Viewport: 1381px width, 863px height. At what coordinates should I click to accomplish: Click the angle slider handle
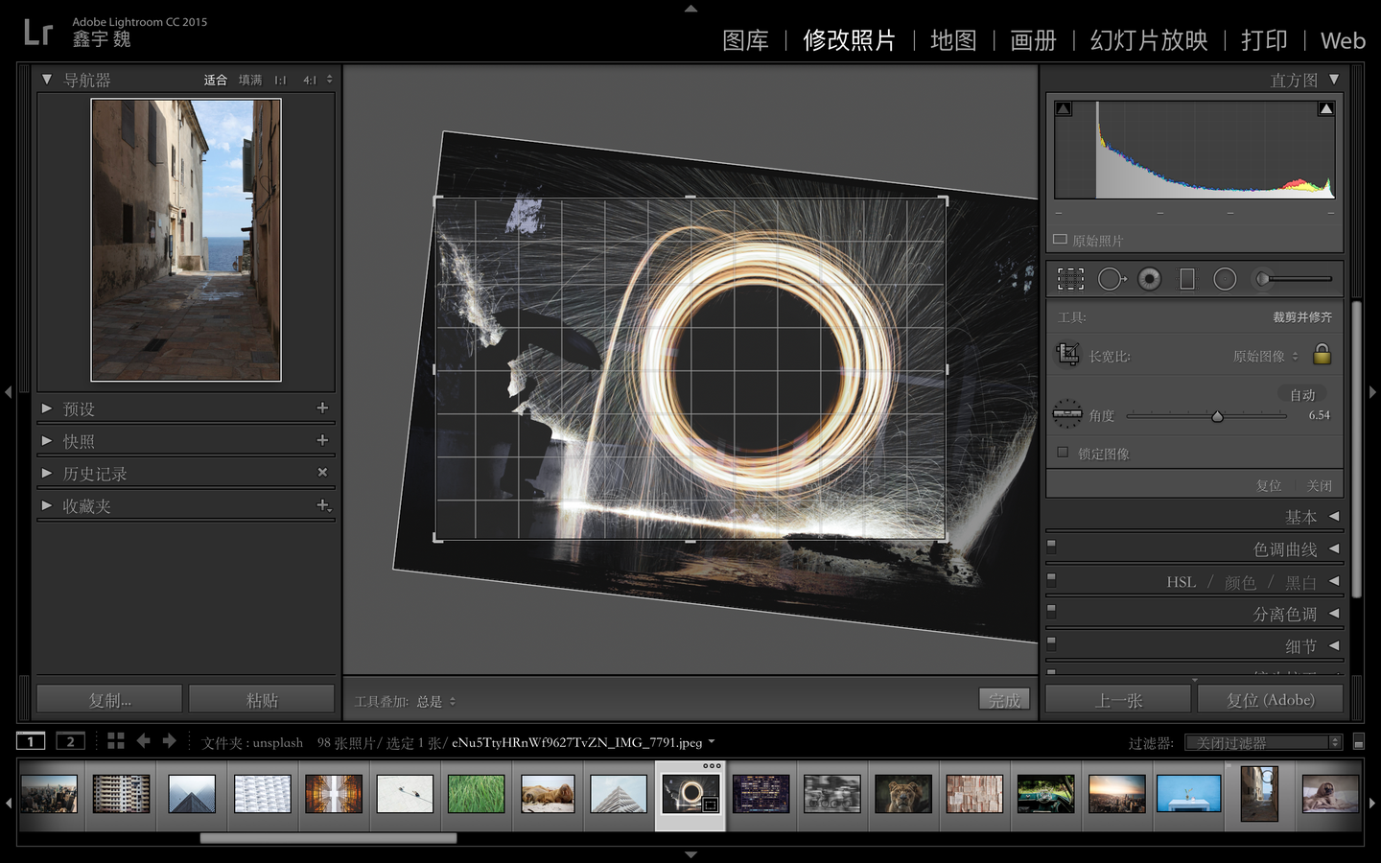coord(1217,416)
